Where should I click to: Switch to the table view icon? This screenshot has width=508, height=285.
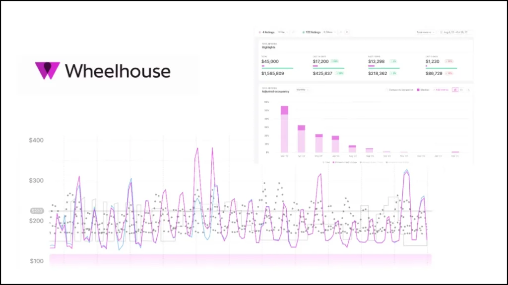(461, 90)
